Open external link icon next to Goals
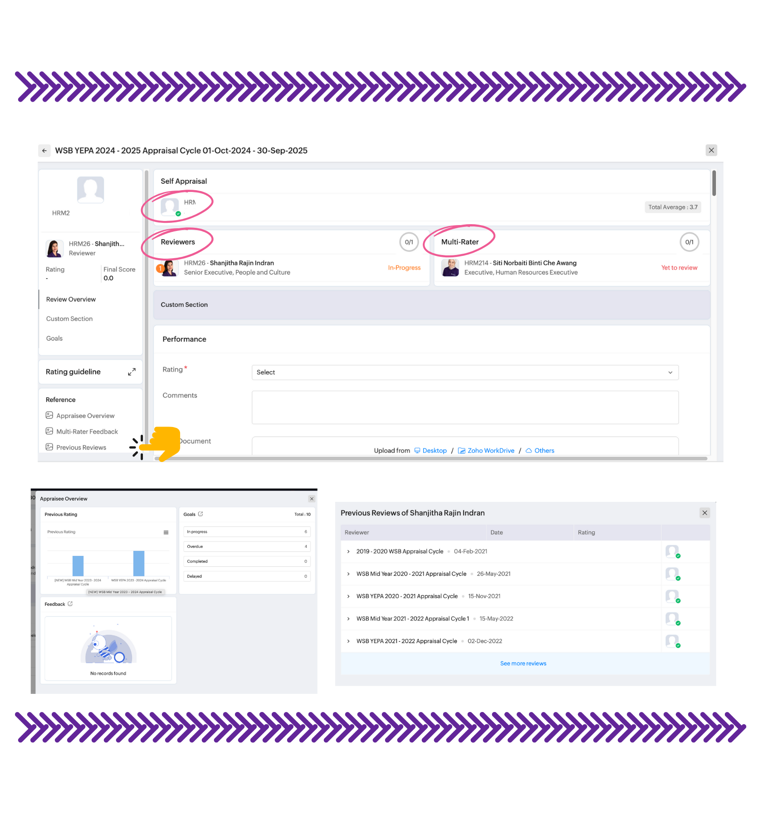 (200, 514)
